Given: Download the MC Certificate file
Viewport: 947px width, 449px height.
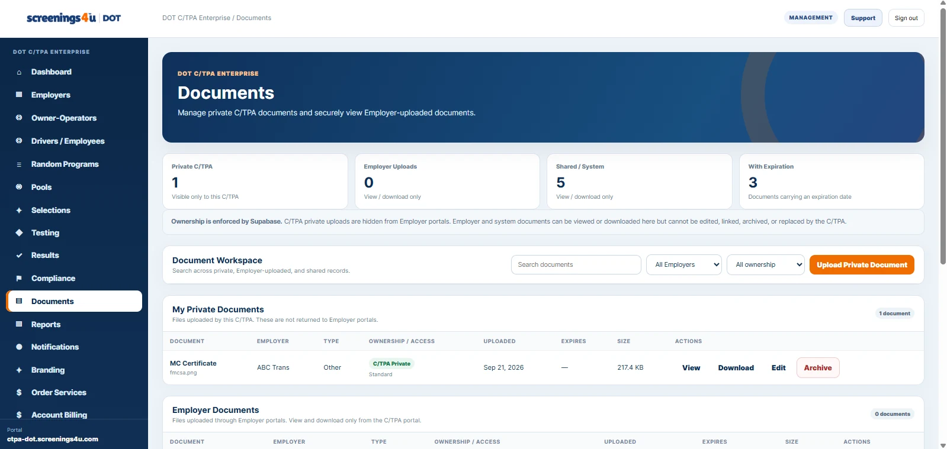Looking at the screenshot, I should tap(736, 368).
